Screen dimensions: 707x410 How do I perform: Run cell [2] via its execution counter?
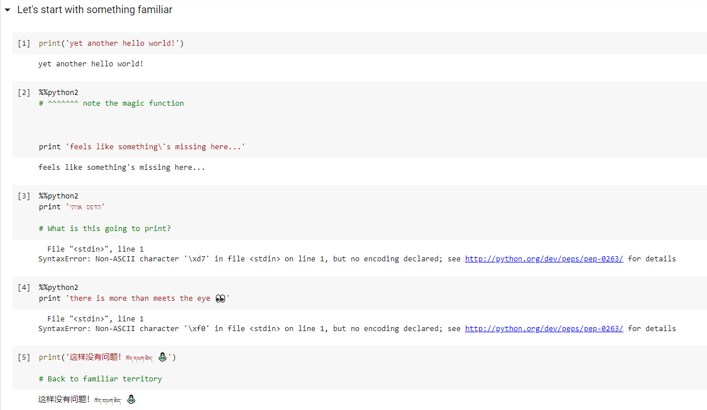24,93
